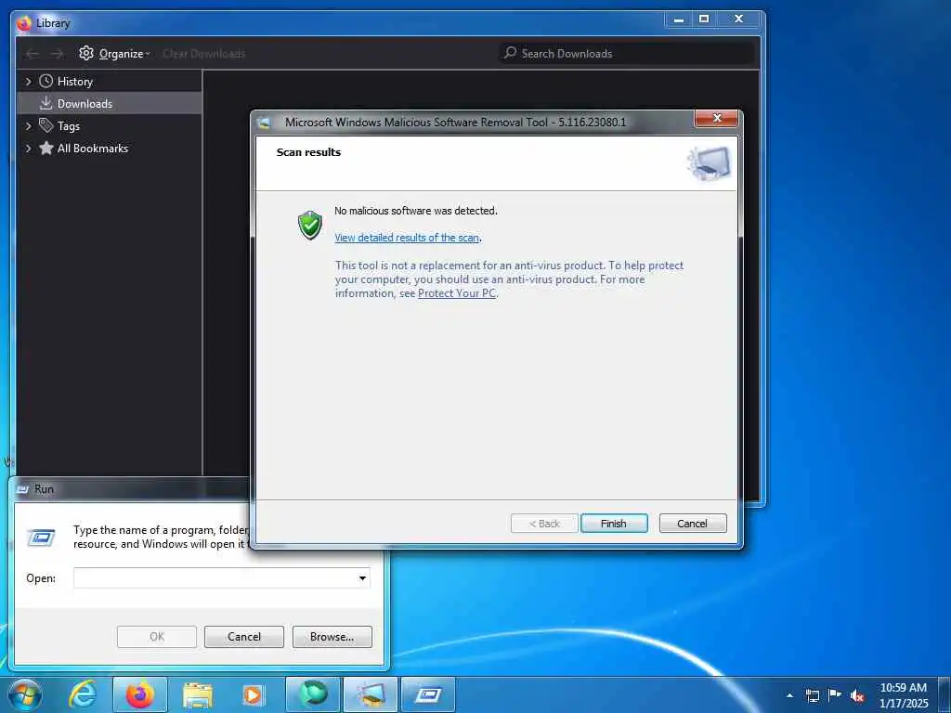
Task: Click the Organize gear icon
Action: [86, 53]
